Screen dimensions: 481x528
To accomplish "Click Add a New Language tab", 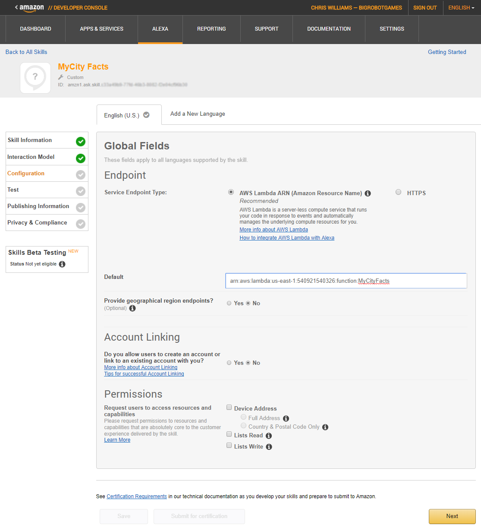I will [x=198, y=114].
